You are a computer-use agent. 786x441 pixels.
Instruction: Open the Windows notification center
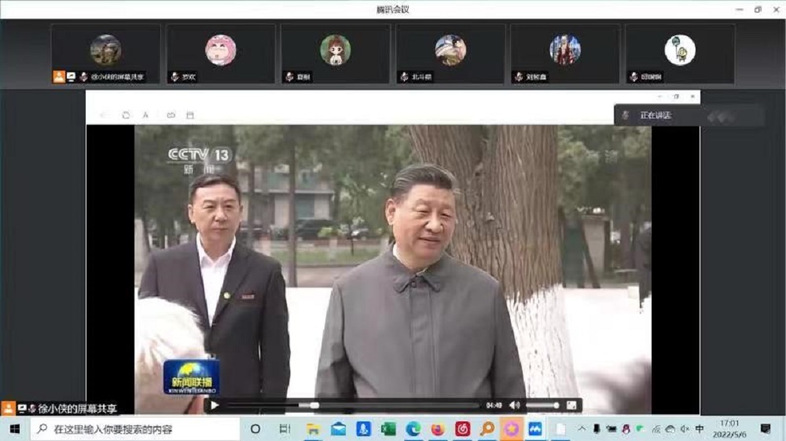tap(766, 429)
